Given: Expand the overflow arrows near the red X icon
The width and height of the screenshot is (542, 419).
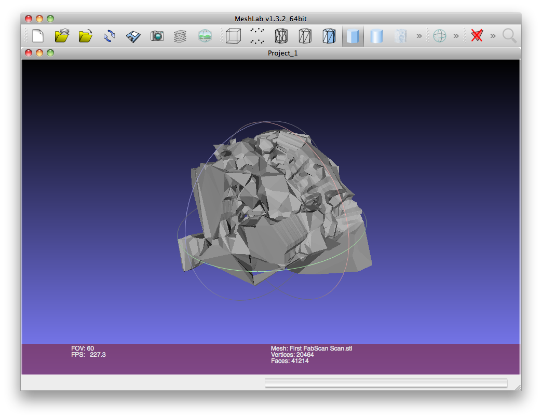Looking at the screenshot, I should 493,36.
